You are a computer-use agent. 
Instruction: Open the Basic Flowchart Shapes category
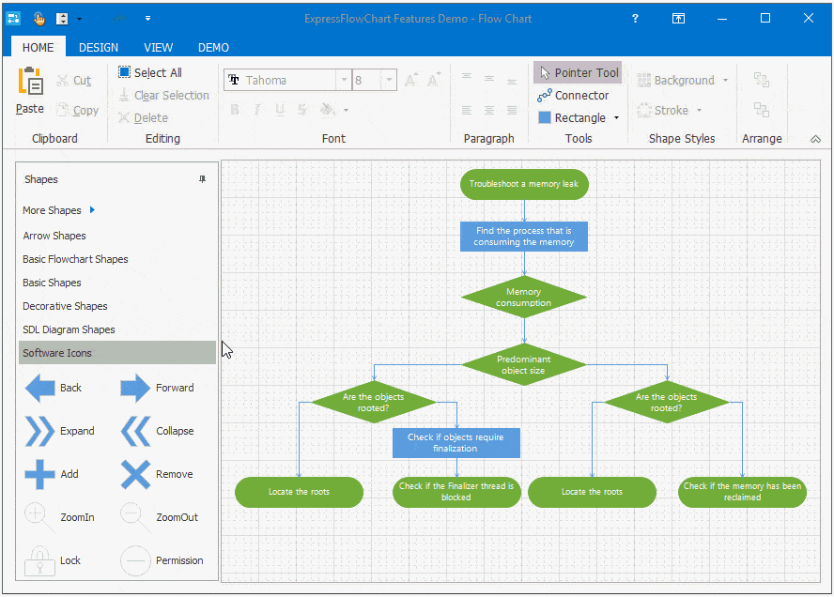pyautogui.click(x=75, y=259)
